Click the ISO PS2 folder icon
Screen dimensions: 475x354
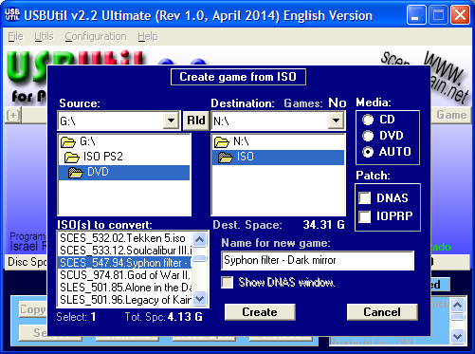coord(71,157)
